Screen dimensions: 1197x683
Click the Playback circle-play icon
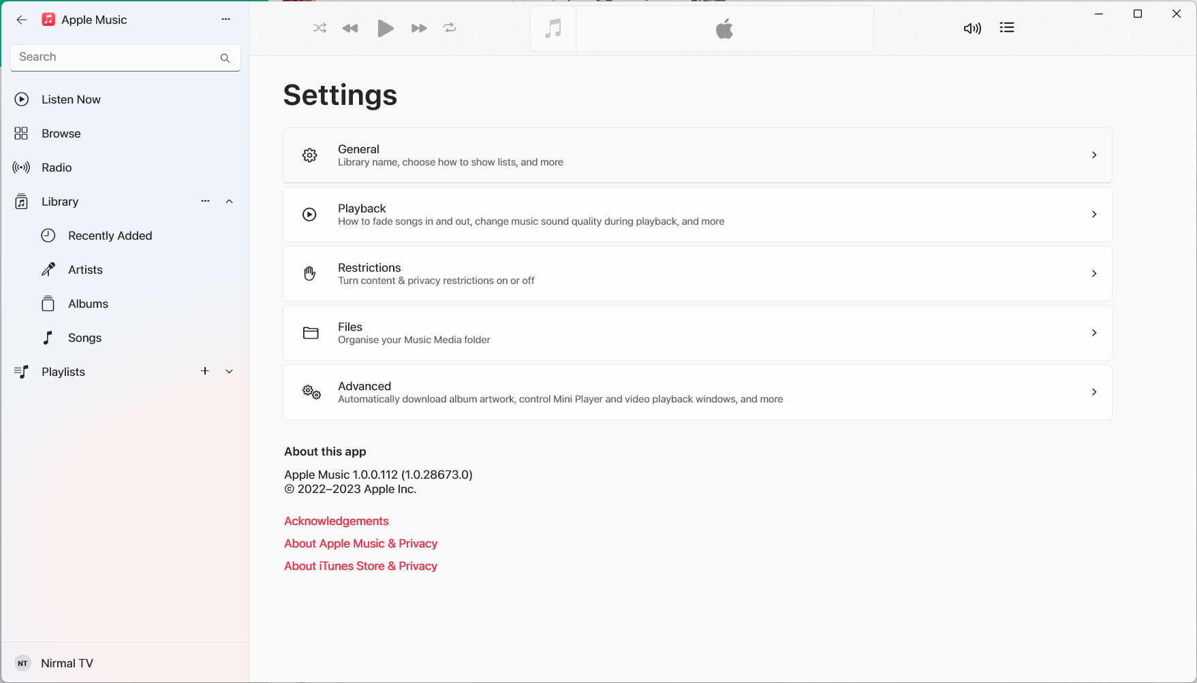pos(310,215)
